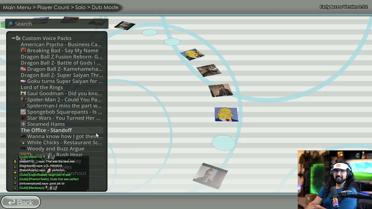The height and width of the screenshot is (209, 372).
Task: Click chat message 'LOL HAHAHA'
Action: [x=53, y=166]
